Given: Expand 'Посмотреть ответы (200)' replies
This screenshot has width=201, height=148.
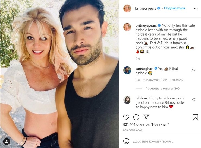Looking at the screenshot, I should pos(163,89).
